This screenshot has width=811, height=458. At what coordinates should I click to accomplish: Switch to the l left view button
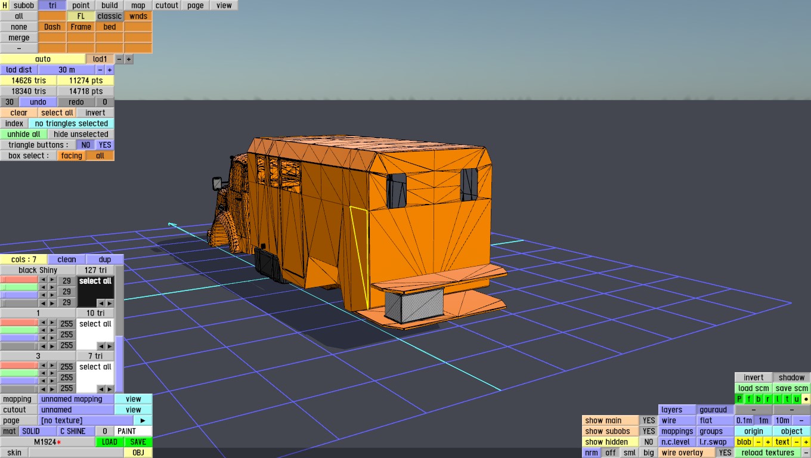778,399
